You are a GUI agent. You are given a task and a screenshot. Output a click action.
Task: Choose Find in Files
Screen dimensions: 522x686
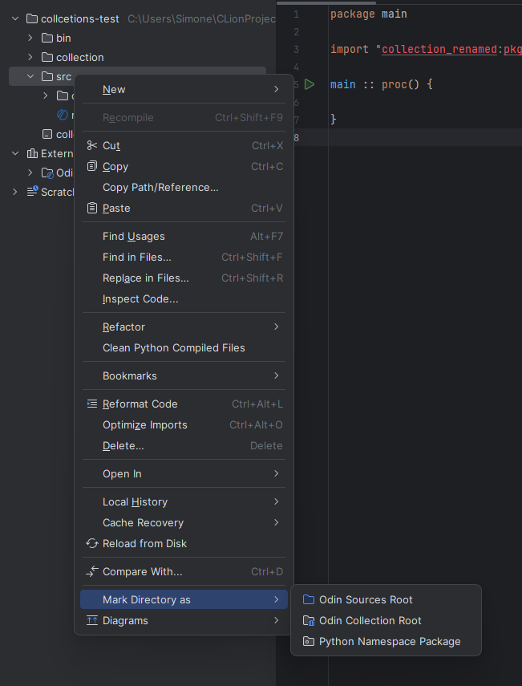[184, 258]
